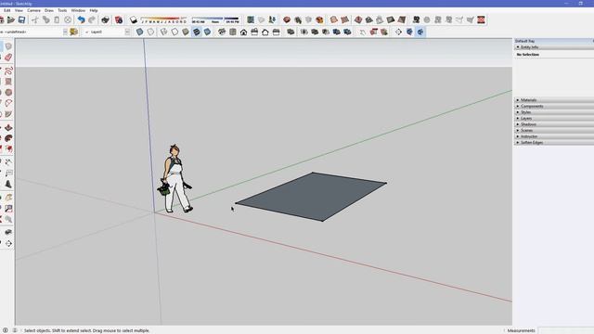Set the Top standard view
The width and height of the screenshot is (594, 334).
(233, 32)
